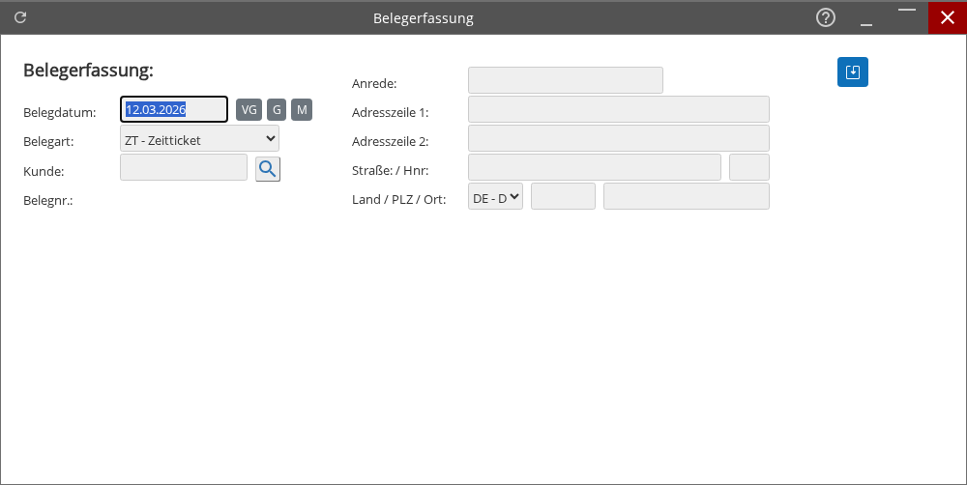Focus the Straße street name field
Screen dimensions: 967x485
coord(594,167)
